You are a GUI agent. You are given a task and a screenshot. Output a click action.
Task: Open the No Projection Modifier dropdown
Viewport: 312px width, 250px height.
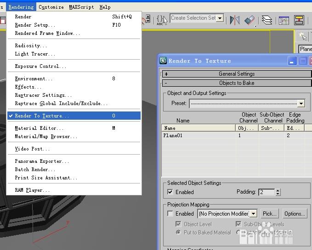tap(253, 214)
